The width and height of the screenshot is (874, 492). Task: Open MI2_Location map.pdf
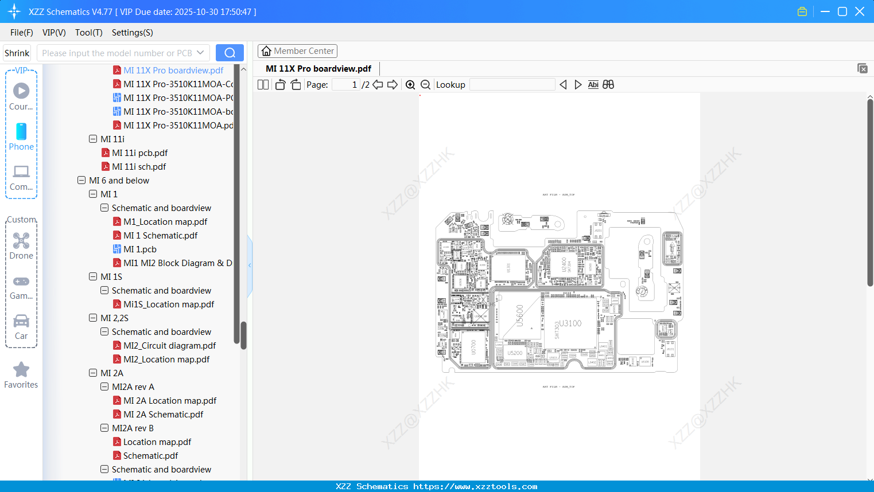click(166, 359)
